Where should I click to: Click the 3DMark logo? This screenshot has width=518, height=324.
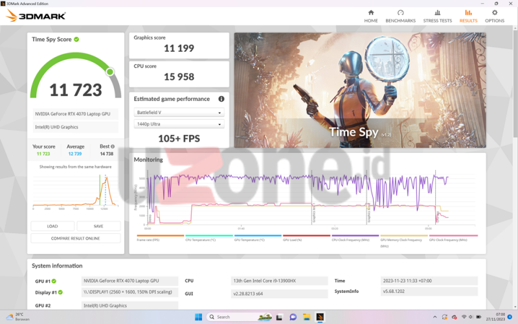36,16
